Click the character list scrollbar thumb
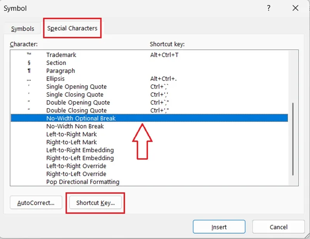Image resolution: width=310 pixels, height=239 pixels. [x=293, y=139]
